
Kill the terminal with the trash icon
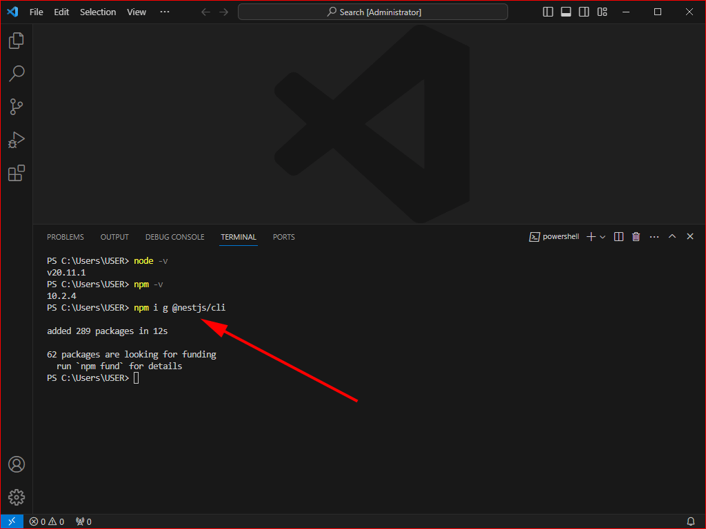point(636,237)
